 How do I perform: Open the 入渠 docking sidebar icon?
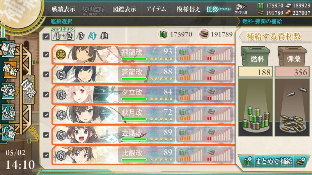point(8,112)
